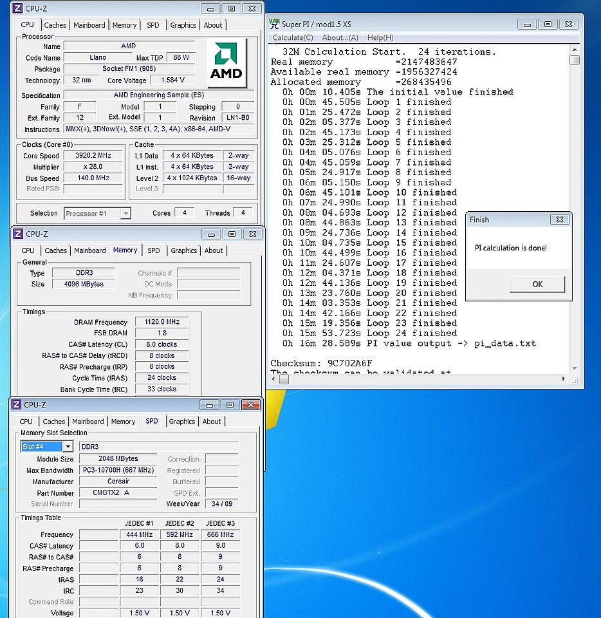Open Mainboard tab in the CPU-Z Memory window
The height and width of the screenshot is (618, 601).
point(90,250)
